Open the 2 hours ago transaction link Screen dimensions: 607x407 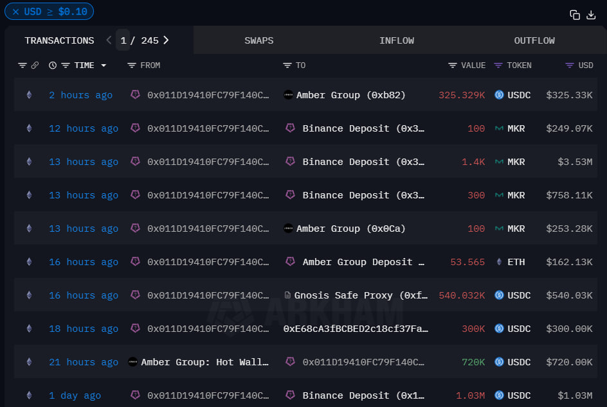(x=80, y=95)
